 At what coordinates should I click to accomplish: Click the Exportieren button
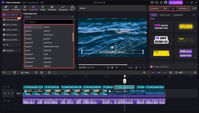pos(176,3)
